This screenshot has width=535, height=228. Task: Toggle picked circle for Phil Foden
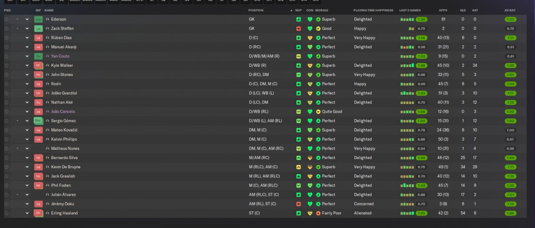coord(6,185)
